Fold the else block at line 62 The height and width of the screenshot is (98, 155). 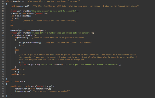5,52
